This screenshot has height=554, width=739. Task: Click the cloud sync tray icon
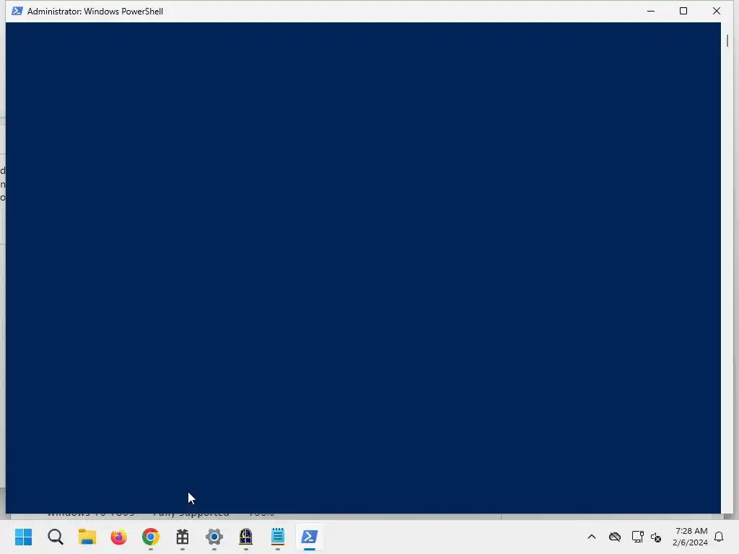coord(615,537)
